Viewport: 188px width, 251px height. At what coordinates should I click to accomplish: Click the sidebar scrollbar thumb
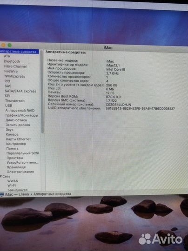(42, 92)
